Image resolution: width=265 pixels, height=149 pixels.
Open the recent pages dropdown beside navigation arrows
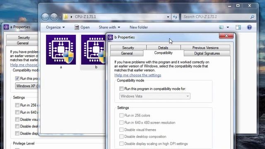coord(60,17)
